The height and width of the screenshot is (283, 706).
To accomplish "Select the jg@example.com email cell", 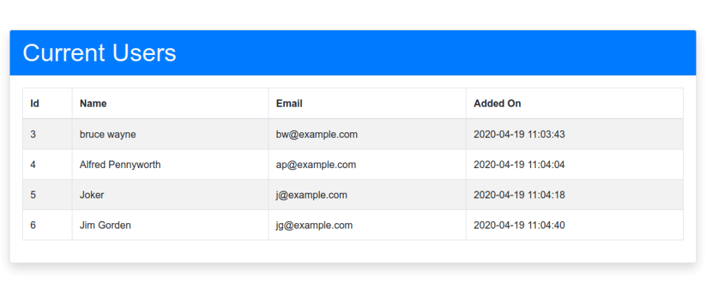I will point(314,225).
